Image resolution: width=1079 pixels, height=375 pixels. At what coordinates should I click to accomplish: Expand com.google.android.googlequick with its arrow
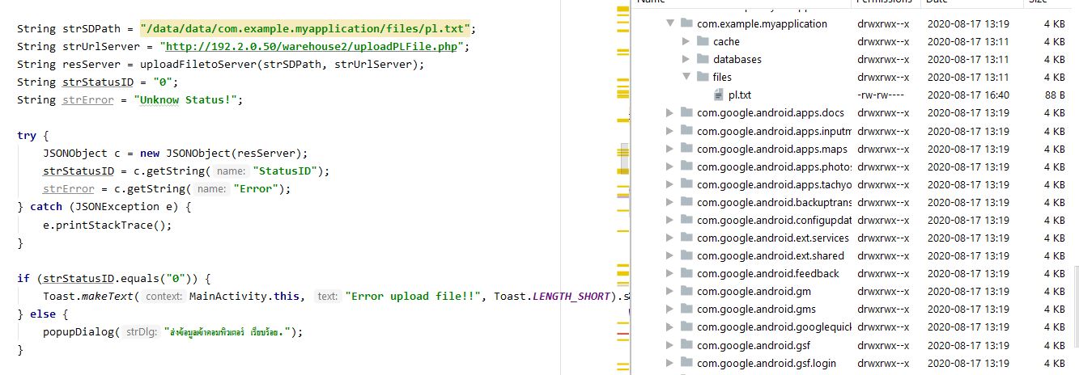670,327
